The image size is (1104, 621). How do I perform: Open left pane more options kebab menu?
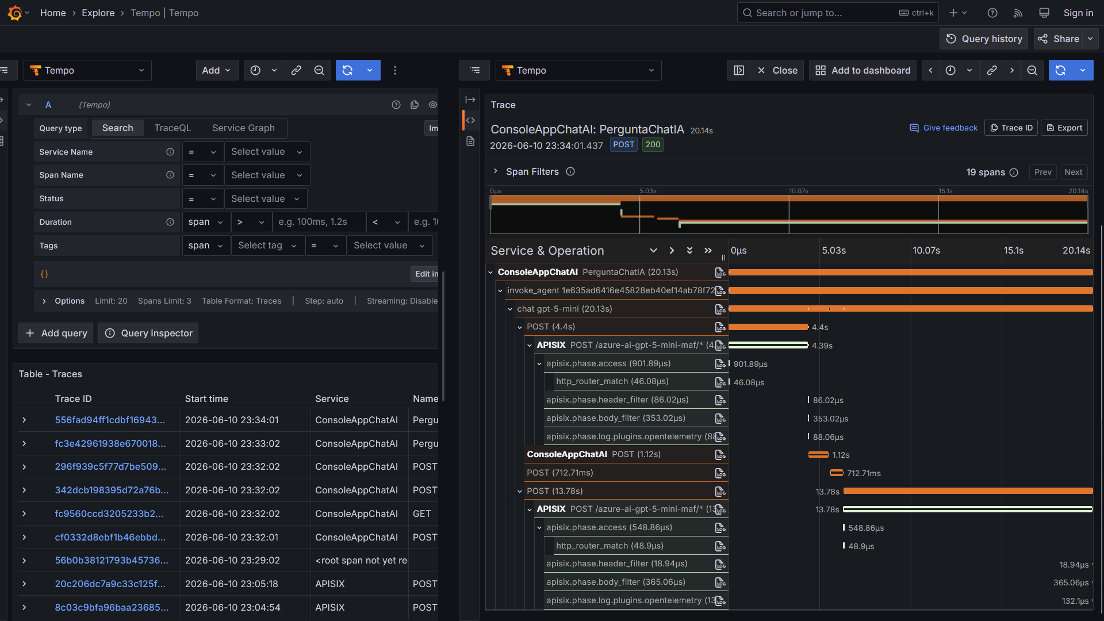pos(395,70)
